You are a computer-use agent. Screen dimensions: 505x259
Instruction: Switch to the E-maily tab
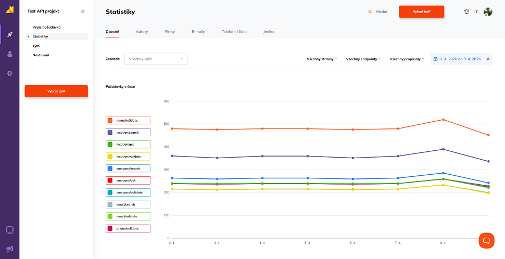[198, 32]
